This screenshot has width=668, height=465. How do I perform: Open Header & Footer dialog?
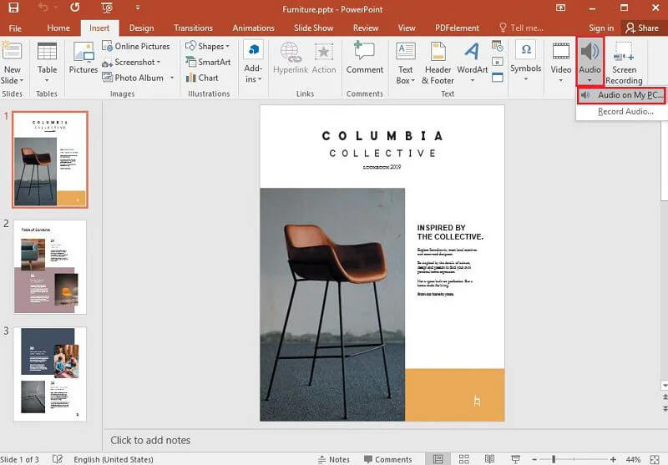438,63
